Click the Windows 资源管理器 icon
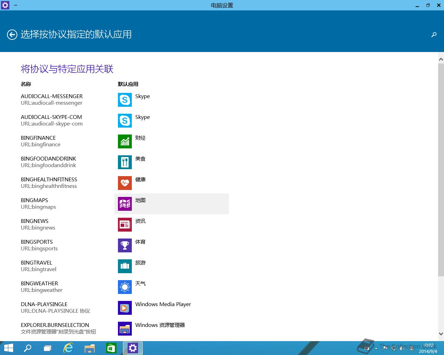This screenshot has height=355, width=444. point(125,329)
